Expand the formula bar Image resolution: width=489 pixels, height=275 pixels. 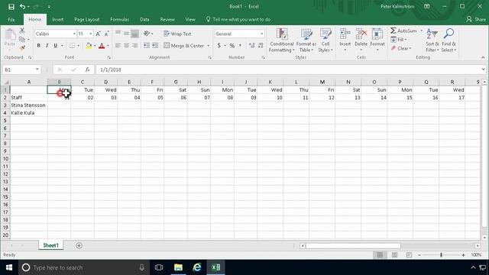tap(483, 70)
